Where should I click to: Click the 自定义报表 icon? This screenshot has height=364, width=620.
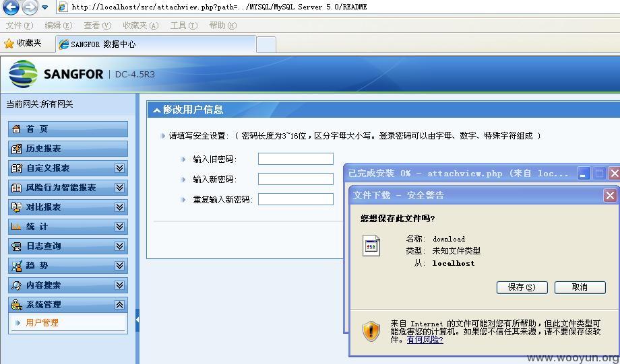[17, 168]
